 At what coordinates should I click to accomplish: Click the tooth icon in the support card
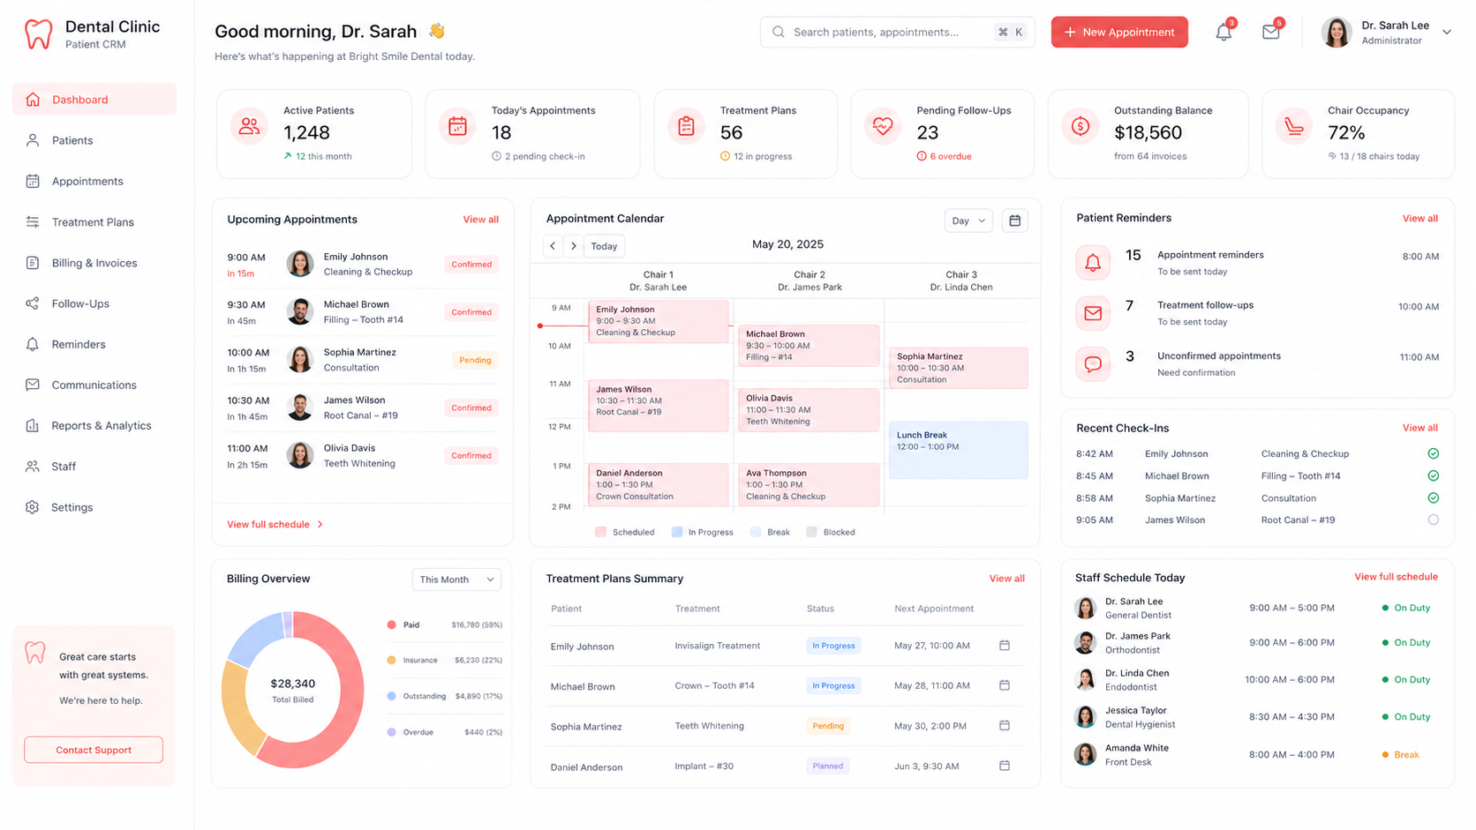tap(34, 653)
